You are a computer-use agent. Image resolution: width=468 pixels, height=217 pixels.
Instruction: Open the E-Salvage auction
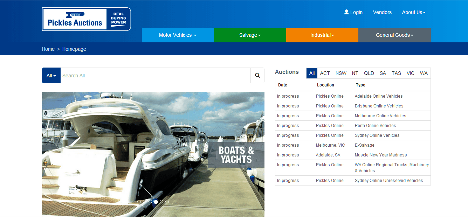coord(365,145)
